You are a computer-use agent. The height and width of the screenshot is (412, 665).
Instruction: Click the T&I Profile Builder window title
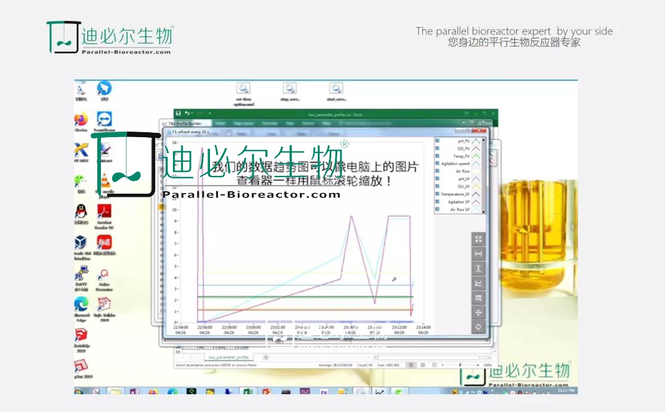click(x=185, y=124)
